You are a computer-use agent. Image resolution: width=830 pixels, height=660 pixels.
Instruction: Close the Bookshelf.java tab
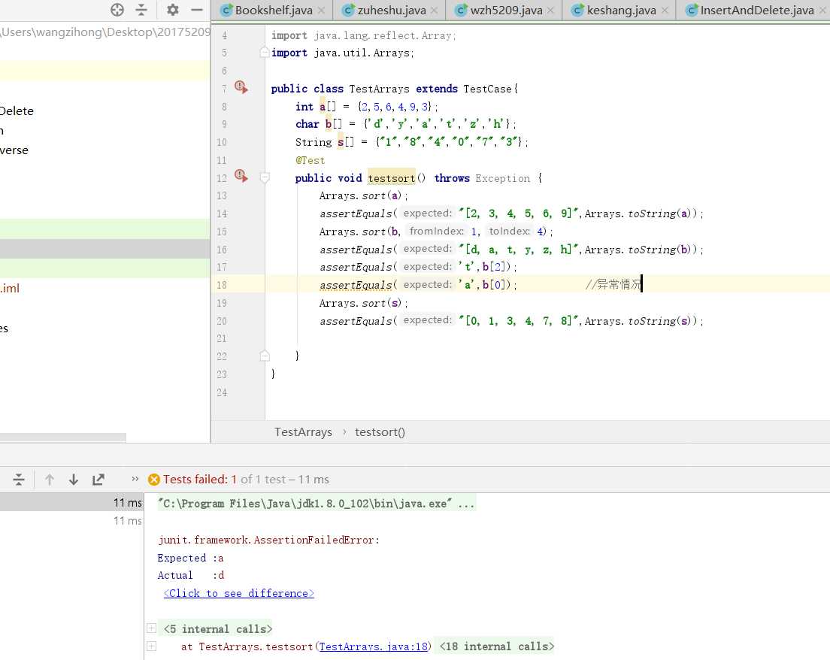[x=321, y=11]
